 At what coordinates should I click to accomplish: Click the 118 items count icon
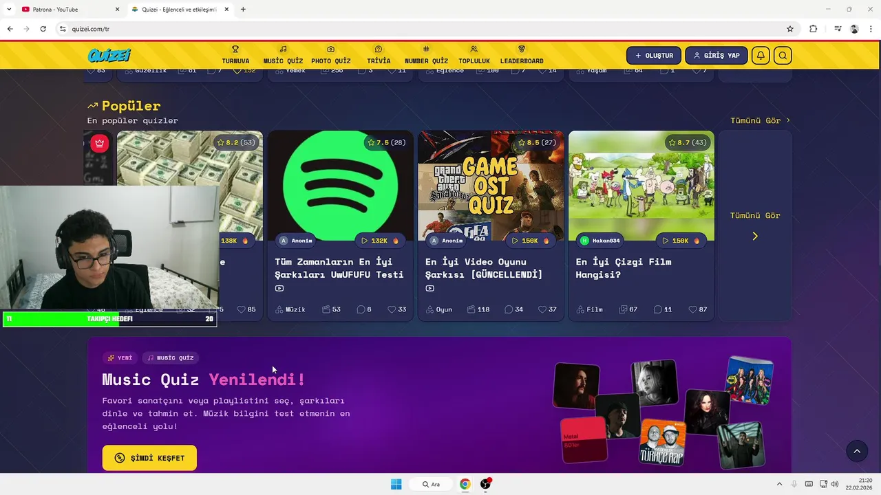coord(478,309)
